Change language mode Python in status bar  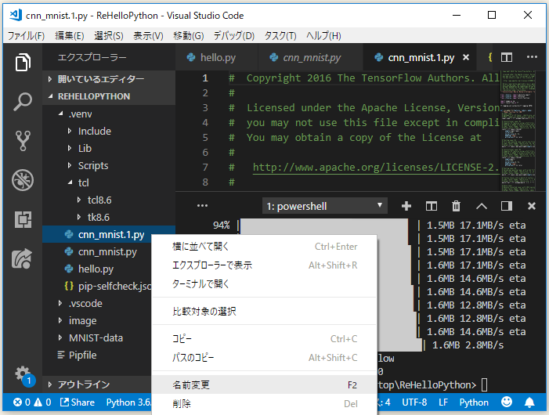point(474,402)
